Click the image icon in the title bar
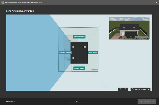This screenshot has height=105, width=159. [3, 2]
